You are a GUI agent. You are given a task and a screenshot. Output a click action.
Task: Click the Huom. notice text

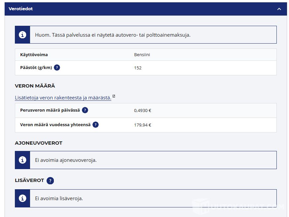point(113,35)
